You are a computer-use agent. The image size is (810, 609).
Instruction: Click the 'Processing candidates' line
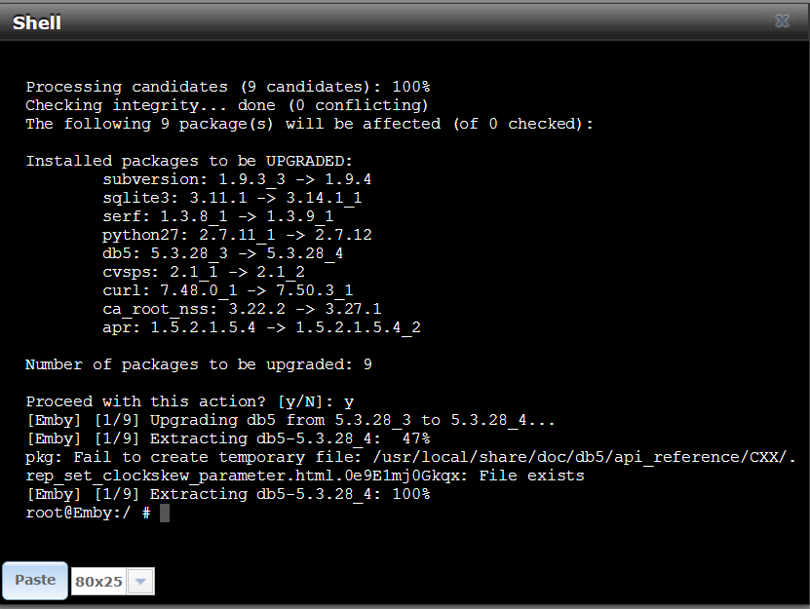point(228,87)
